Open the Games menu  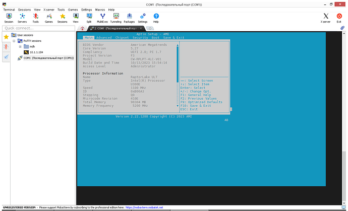tap(73, 10)
